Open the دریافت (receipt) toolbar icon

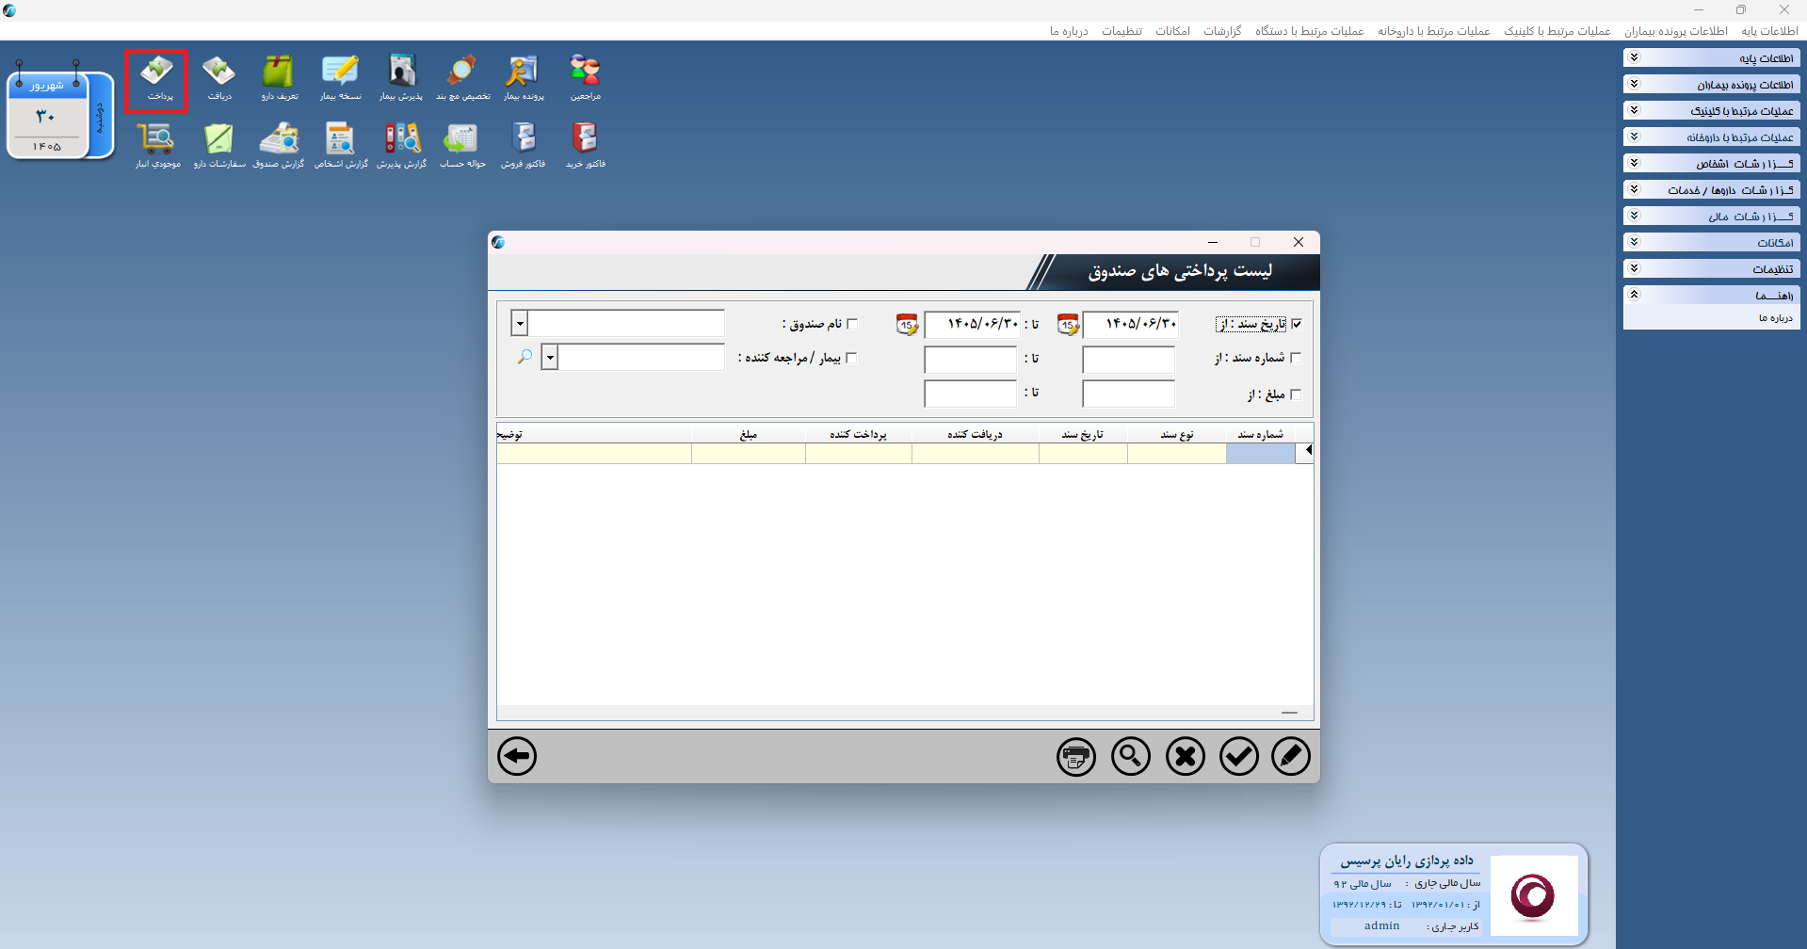[x=219, y=79]
